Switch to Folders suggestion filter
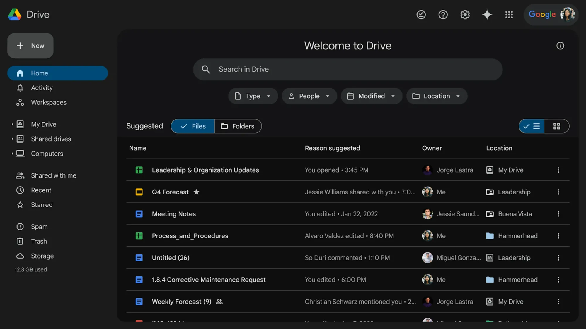The width and height of the screenshot is (586, 329). tap(238, 126)
